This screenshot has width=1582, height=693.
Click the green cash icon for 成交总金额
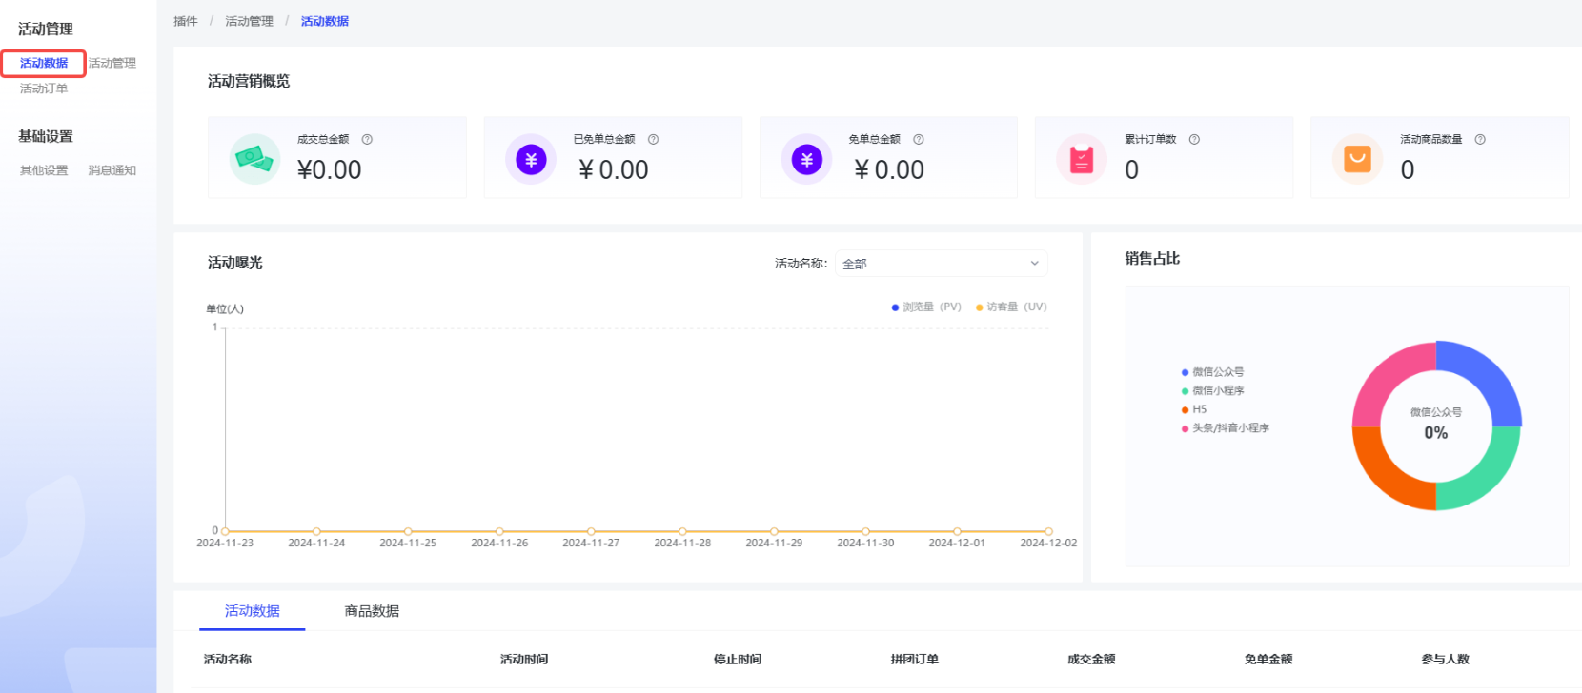pyautogui.click(x=254, y=159)
